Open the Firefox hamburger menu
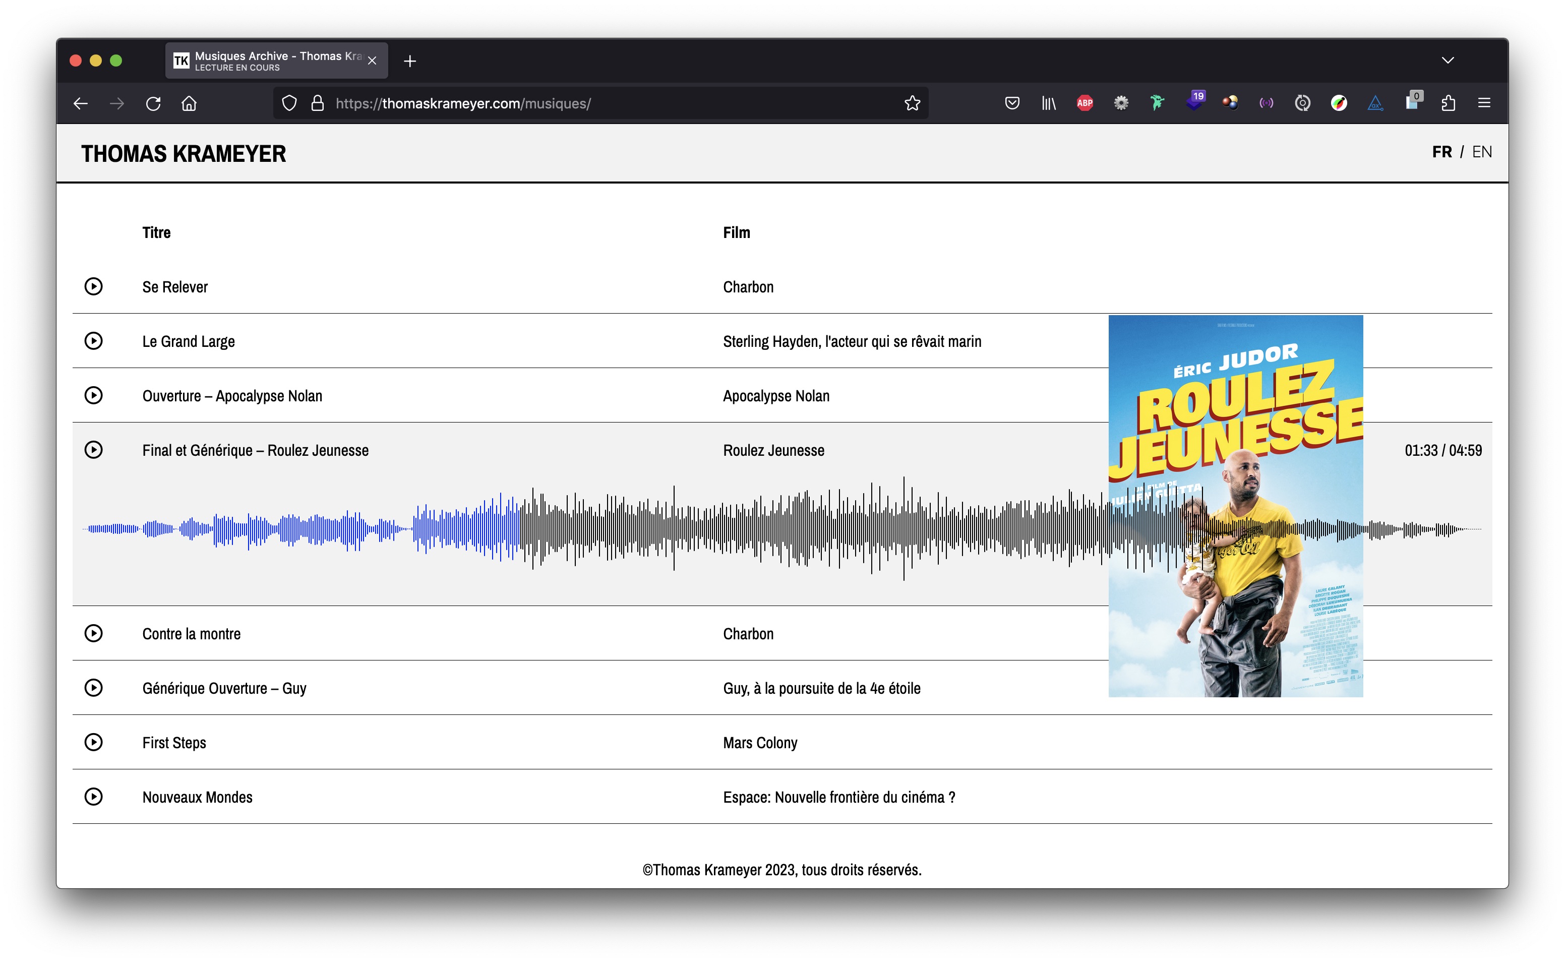This screenshot has width=1565, height=963. 1484,103
